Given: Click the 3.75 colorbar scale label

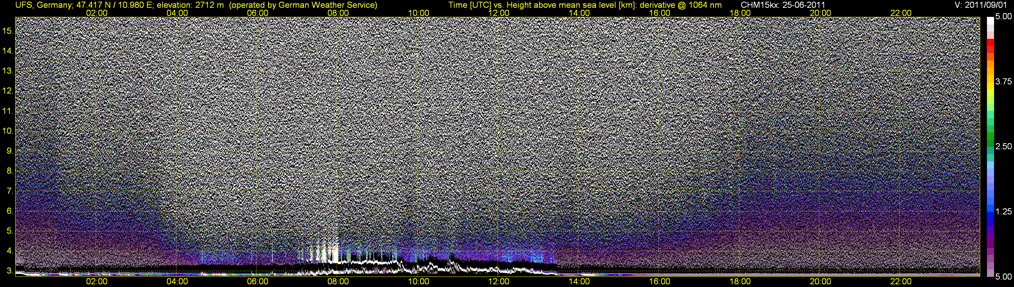Looking at the screenshot, I should tap(1004, 81).
